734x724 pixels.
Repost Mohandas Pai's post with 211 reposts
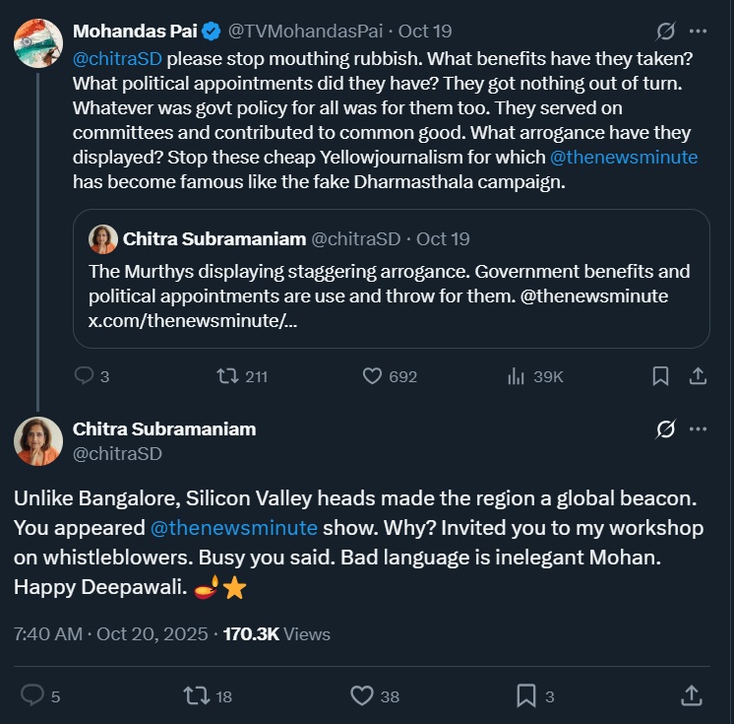pyautogui.click(x=227, y=376)
